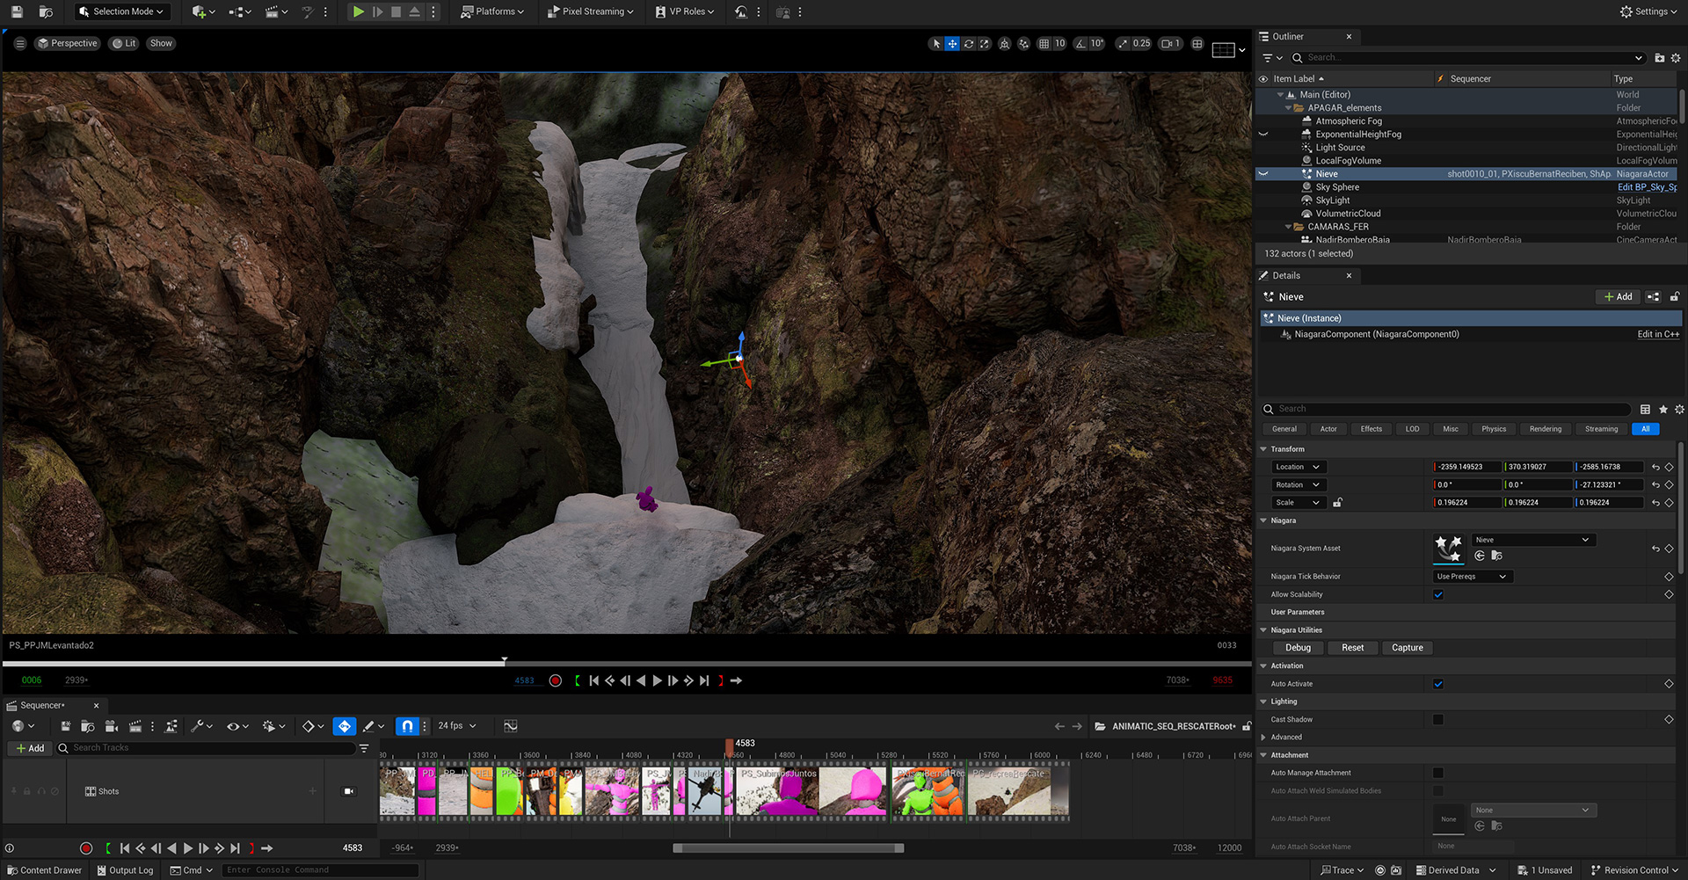
Task: Switch to the Rendering filter tab in Details
Action: pyautogui.click(x=1545, y=429)
